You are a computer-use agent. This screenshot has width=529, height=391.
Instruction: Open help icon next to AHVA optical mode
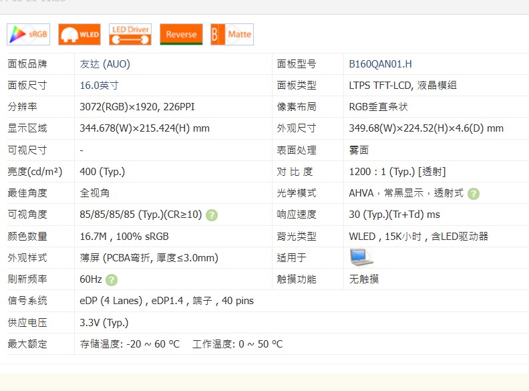(x=474, y=193)
